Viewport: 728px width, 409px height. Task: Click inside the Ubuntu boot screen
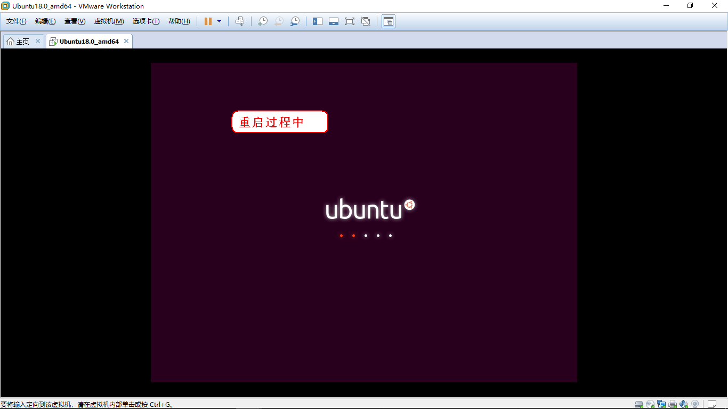coord(364,223)
